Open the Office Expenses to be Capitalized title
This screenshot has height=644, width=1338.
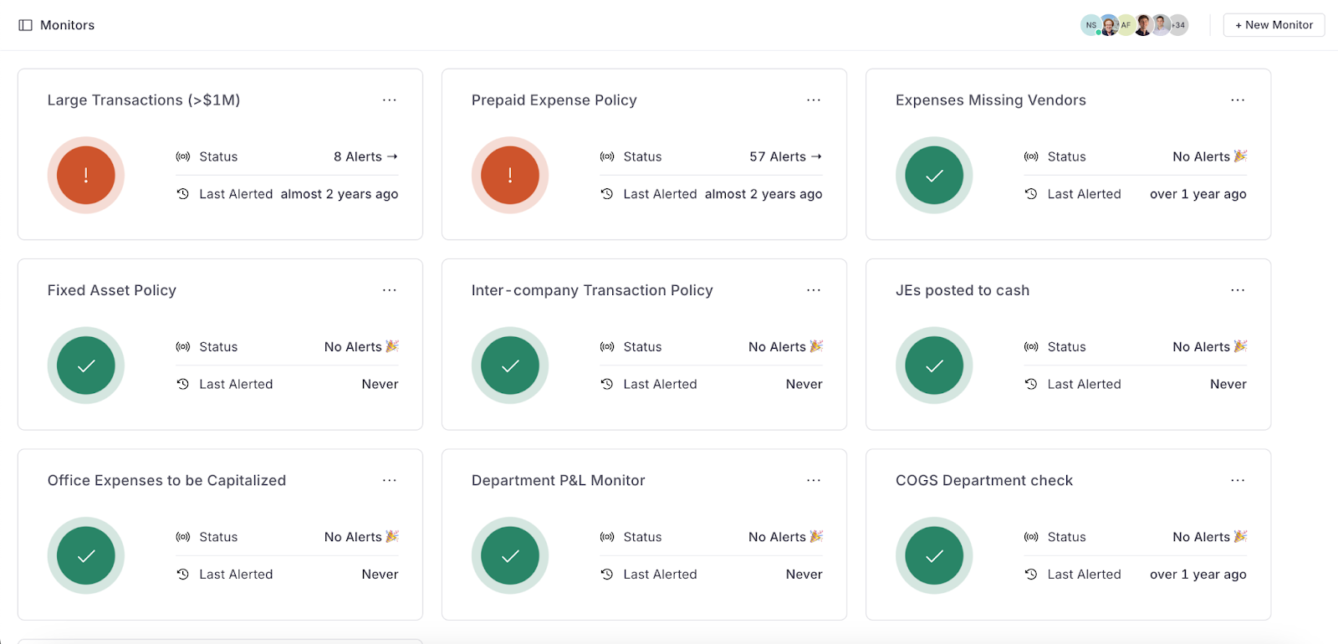pos(167,480)
